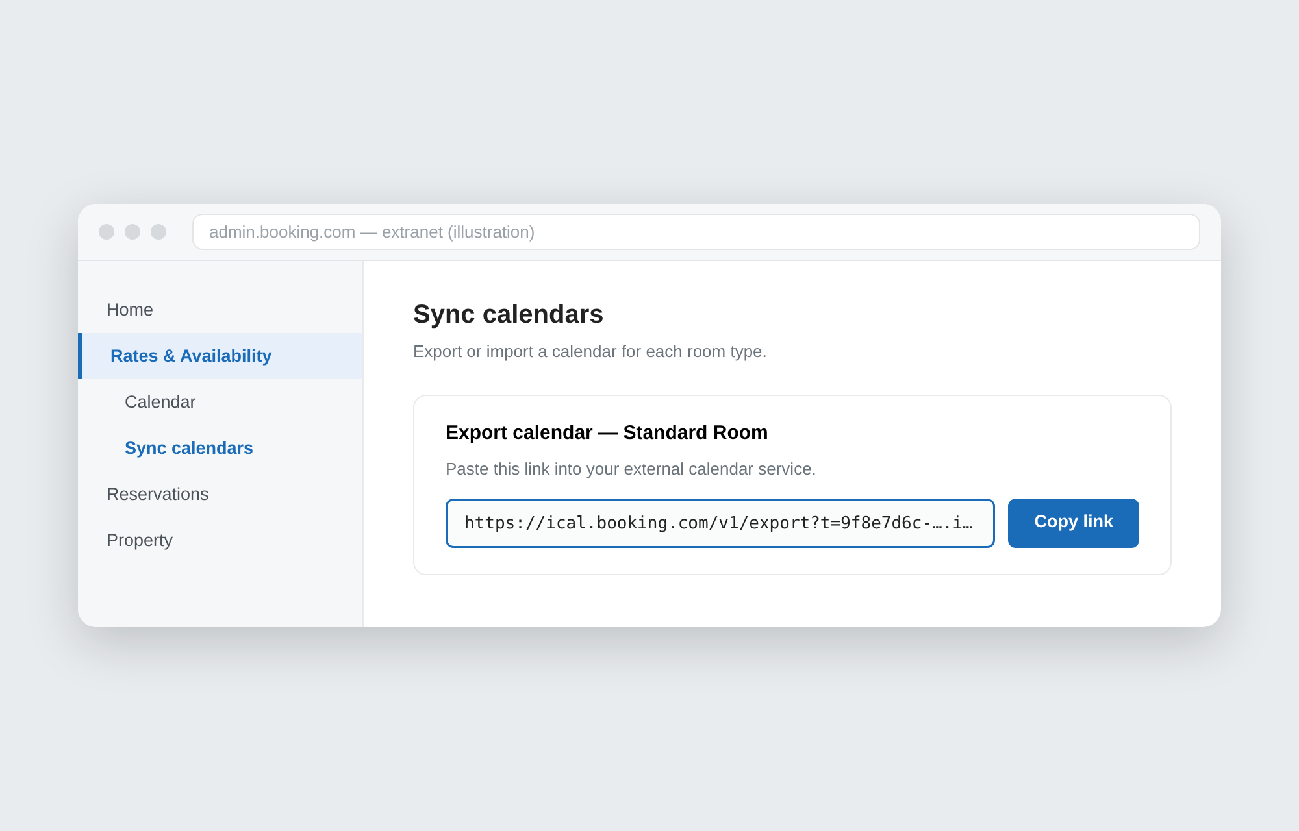Click the third gray window control dot
The height and width of the screenshot is (831, 1299).
pos(158,232)
